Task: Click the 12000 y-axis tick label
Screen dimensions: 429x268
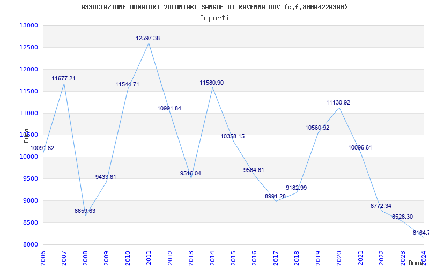Action: pyautogui.click(x=28, y=69)
